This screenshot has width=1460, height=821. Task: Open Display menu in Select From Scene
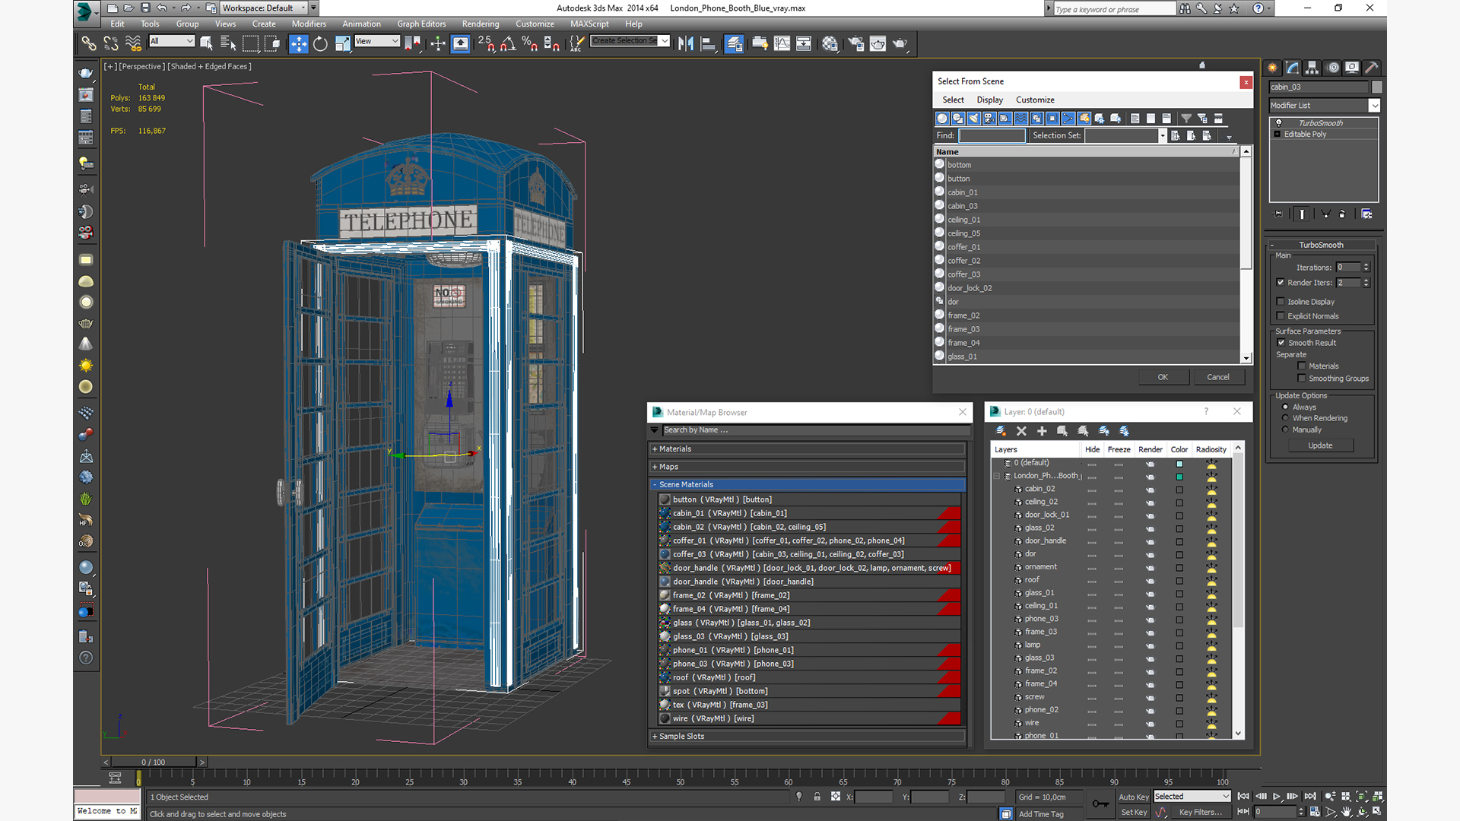989,100
